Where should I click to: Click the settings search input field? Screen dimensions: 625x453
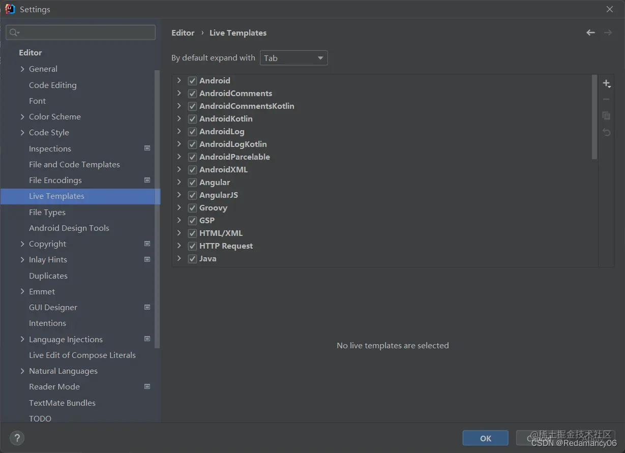(x=80, y=33)
